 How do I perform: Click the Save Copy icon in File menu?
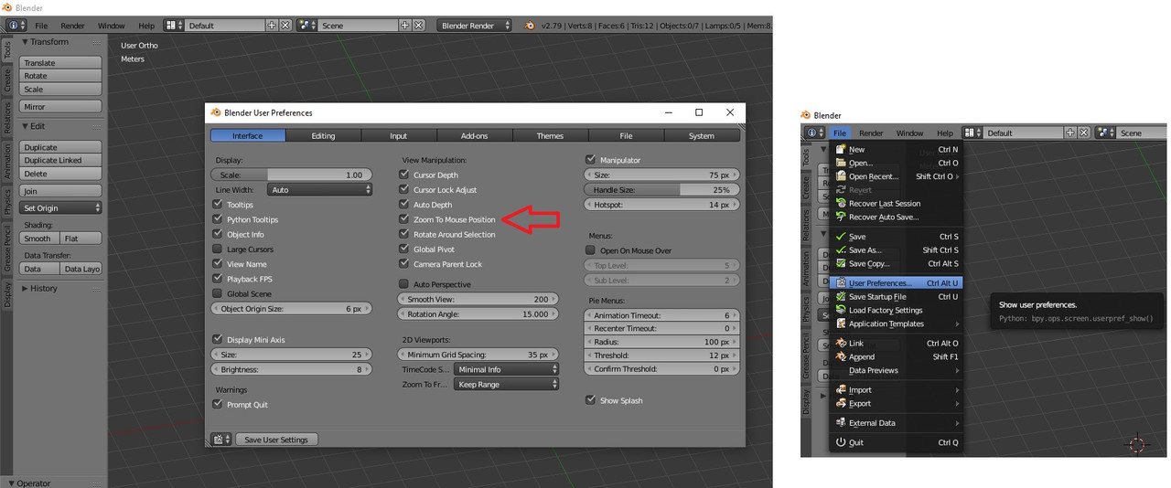(x=842, y=264)
